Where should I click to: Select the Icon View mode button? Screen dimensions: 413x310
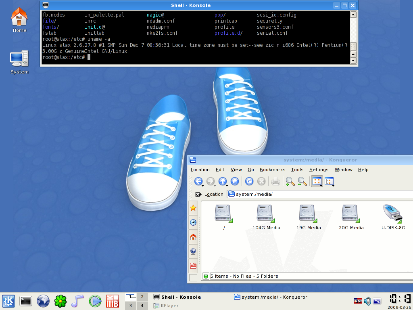(317, 181)
